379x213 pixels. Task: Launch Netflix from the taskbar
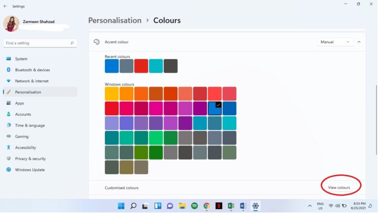coord(219,206)
